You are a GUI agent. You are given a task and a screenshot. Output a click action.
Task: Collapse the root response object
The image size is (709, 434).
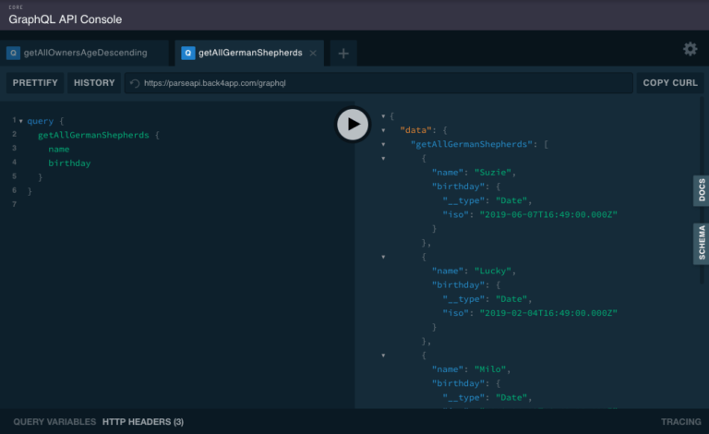tap(383, 116)
